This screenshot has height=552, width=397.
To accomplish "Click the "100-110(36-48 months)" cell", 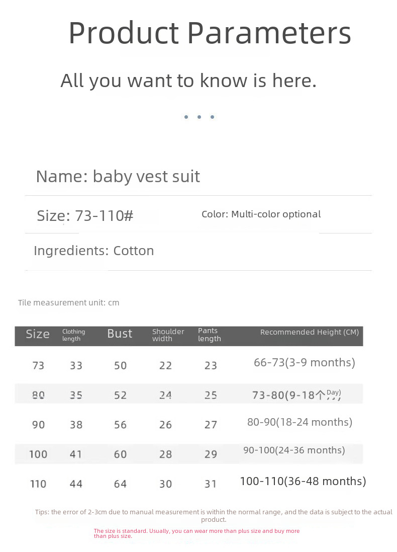I will click(303, 481).
